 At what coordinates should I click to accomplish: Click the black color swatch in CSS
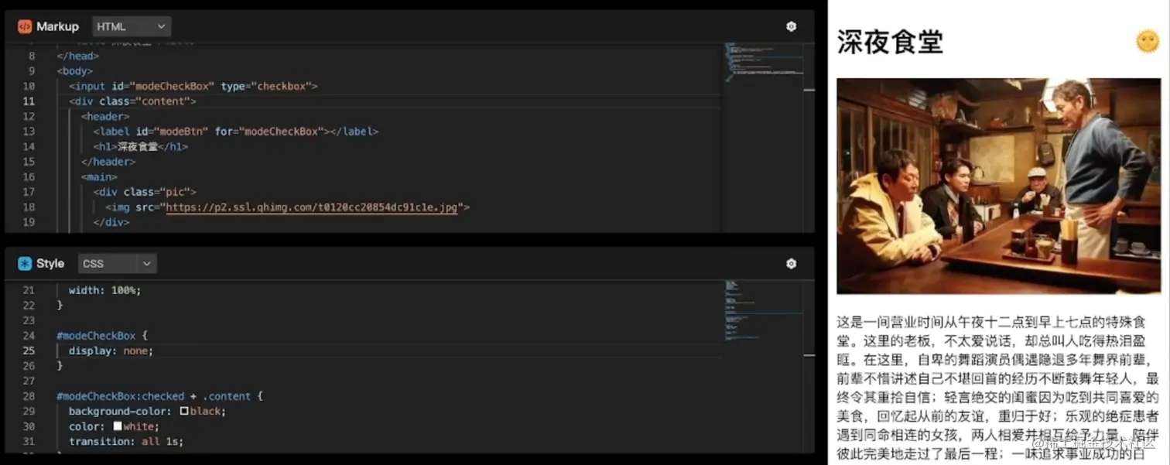point(184,412)
